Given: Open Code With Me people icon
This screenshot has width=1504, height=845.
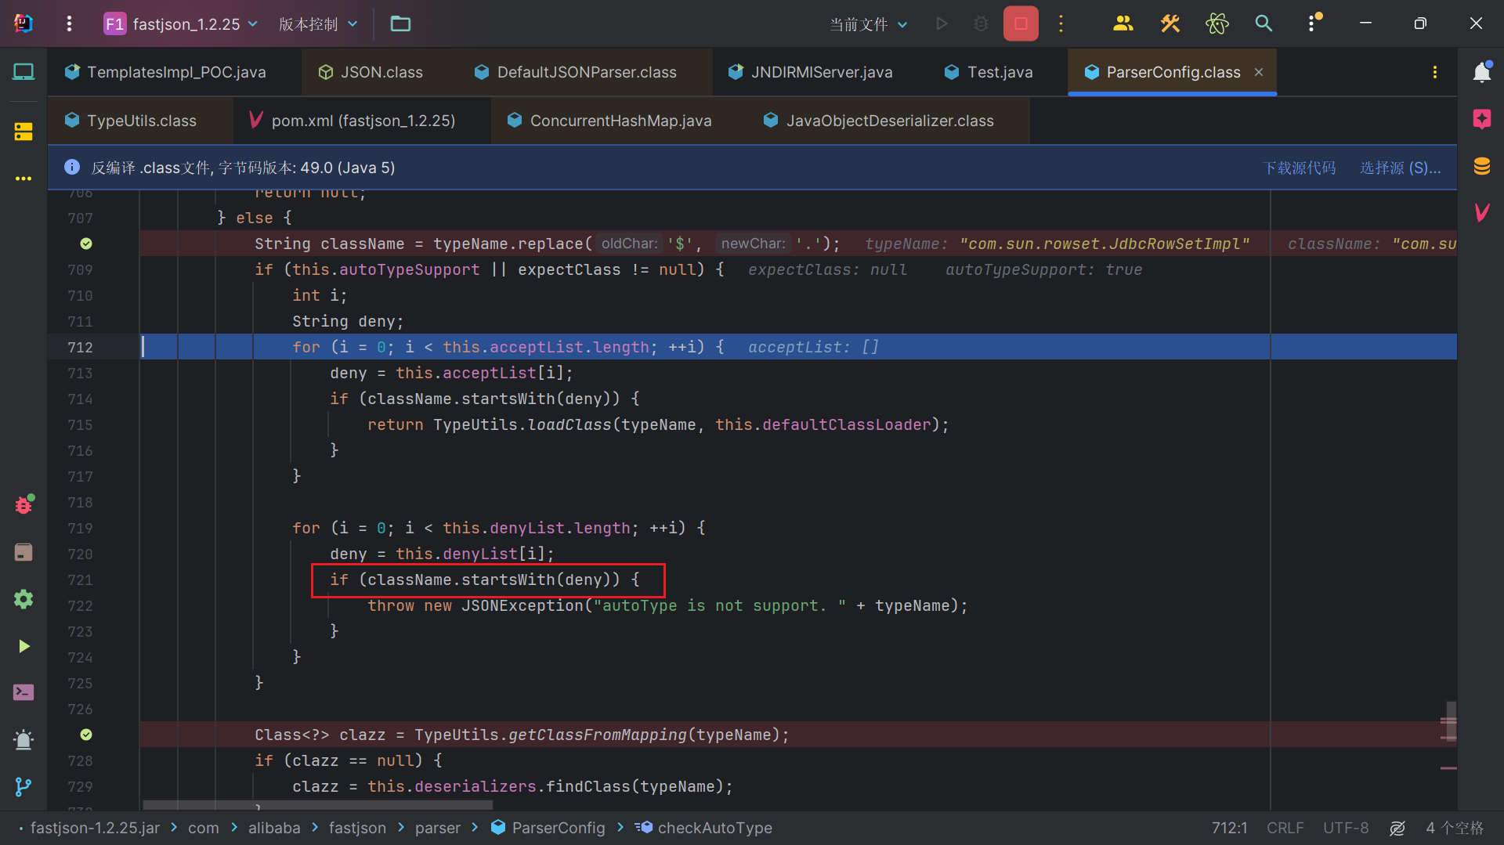Looking at the screenshot, I should [x=1123, y=23].
